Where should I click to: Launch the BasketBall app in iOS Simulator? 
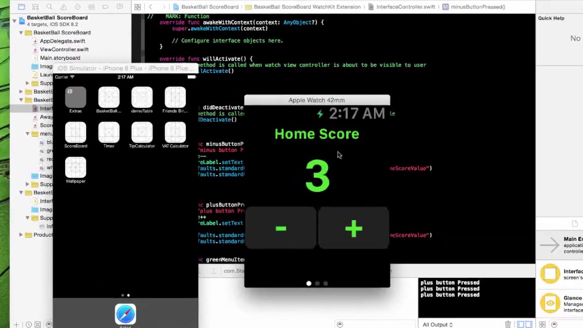(109, 100)
